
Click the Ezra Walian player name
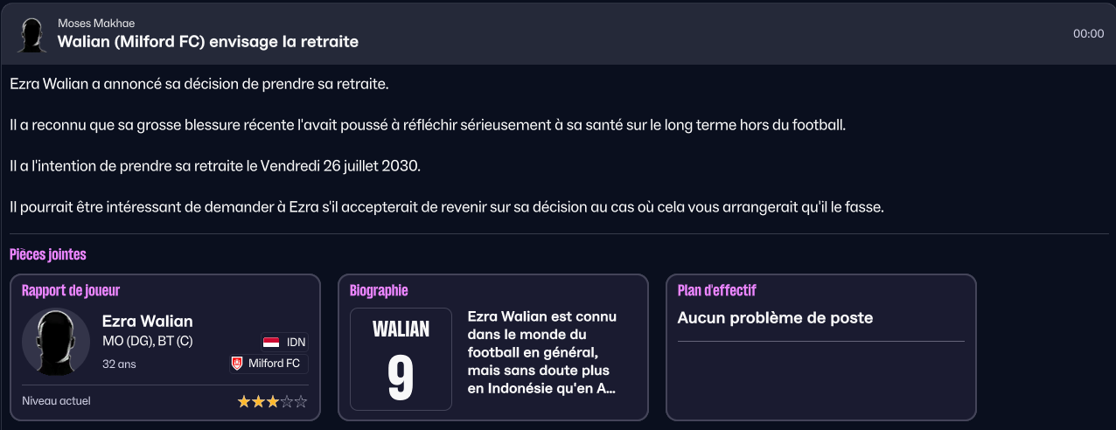[147, 321]
